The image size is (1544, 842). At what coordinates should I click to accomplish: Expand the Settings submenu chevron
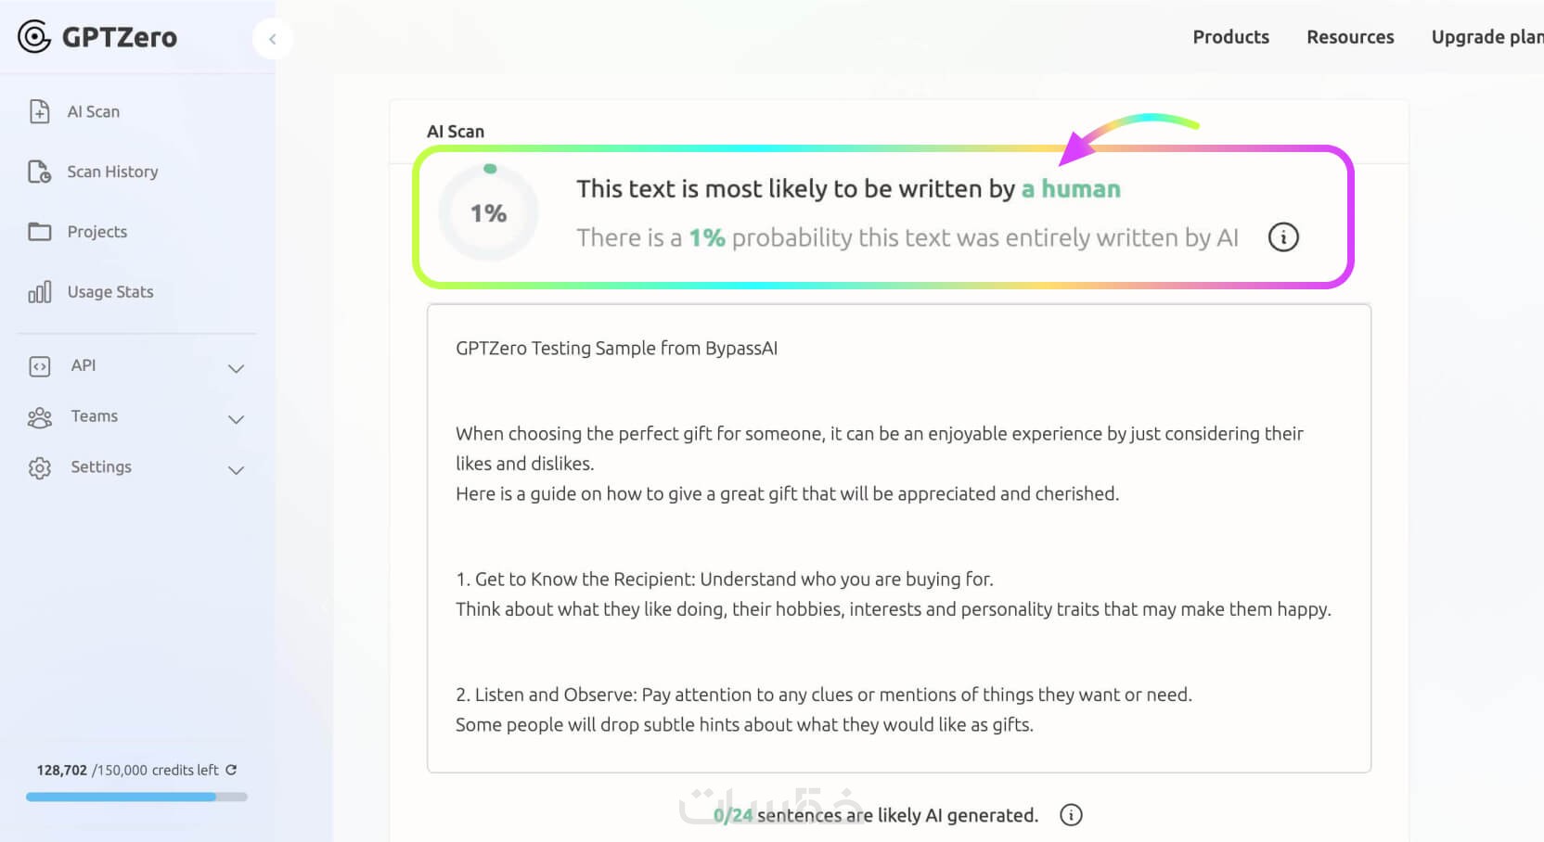[x=237, y=470]
